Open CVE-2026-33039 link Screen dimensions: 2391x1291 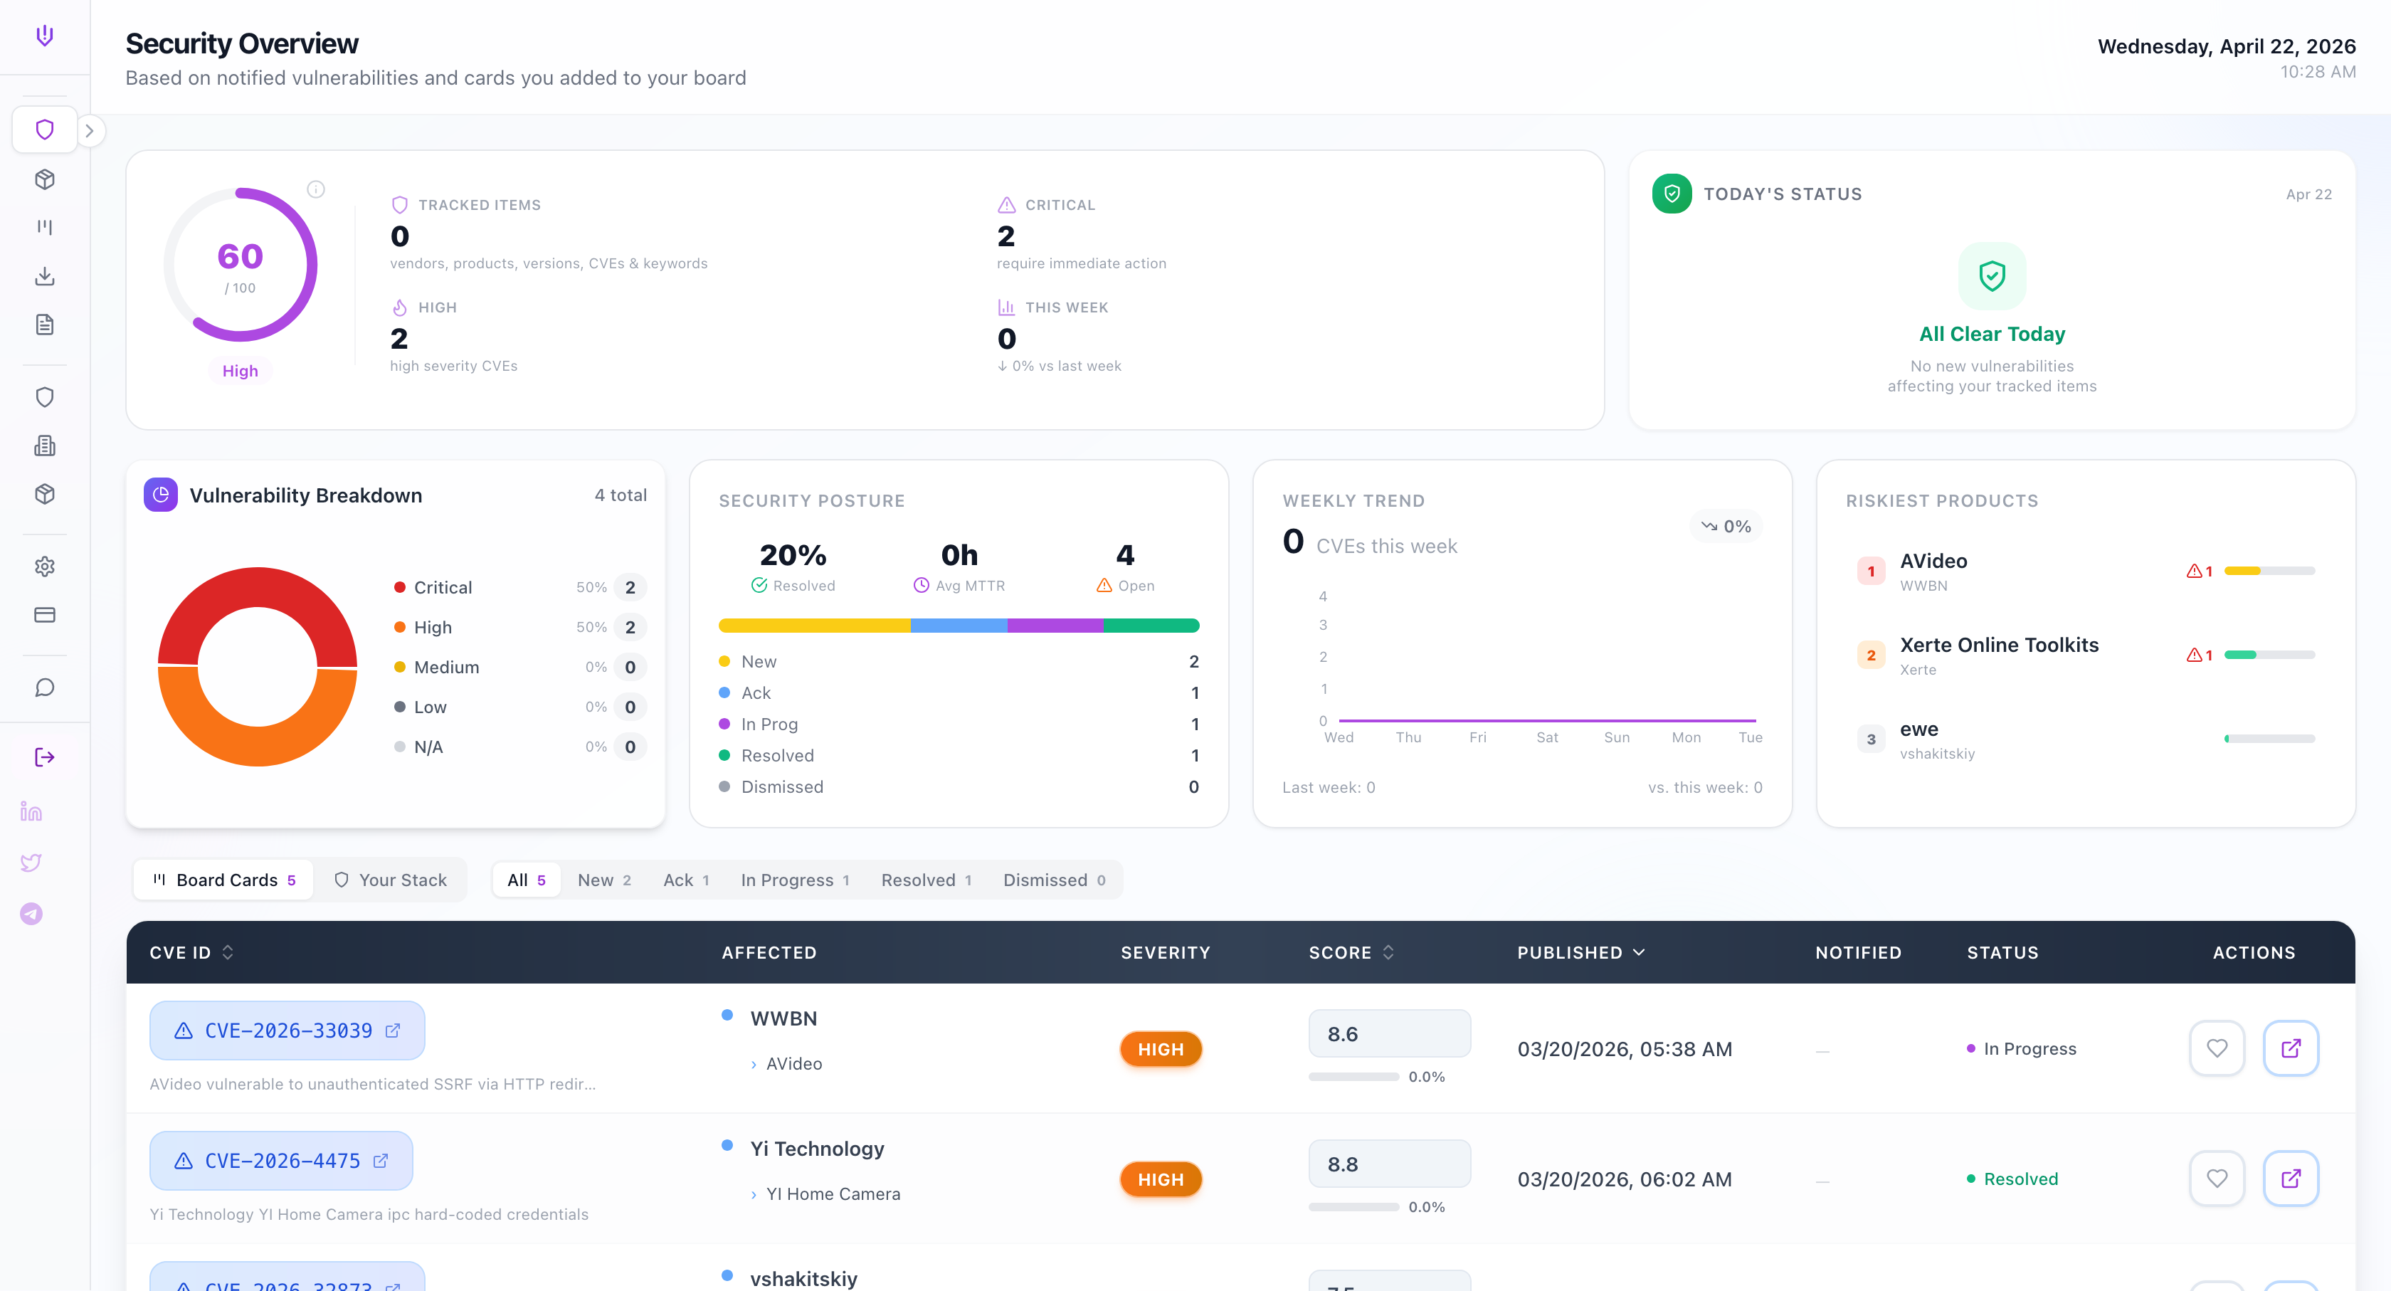click(287, 1031)
